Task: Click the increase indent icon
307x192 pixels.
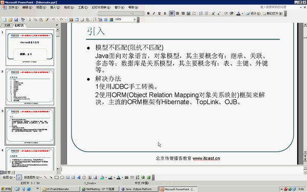Action: point(232,13)
